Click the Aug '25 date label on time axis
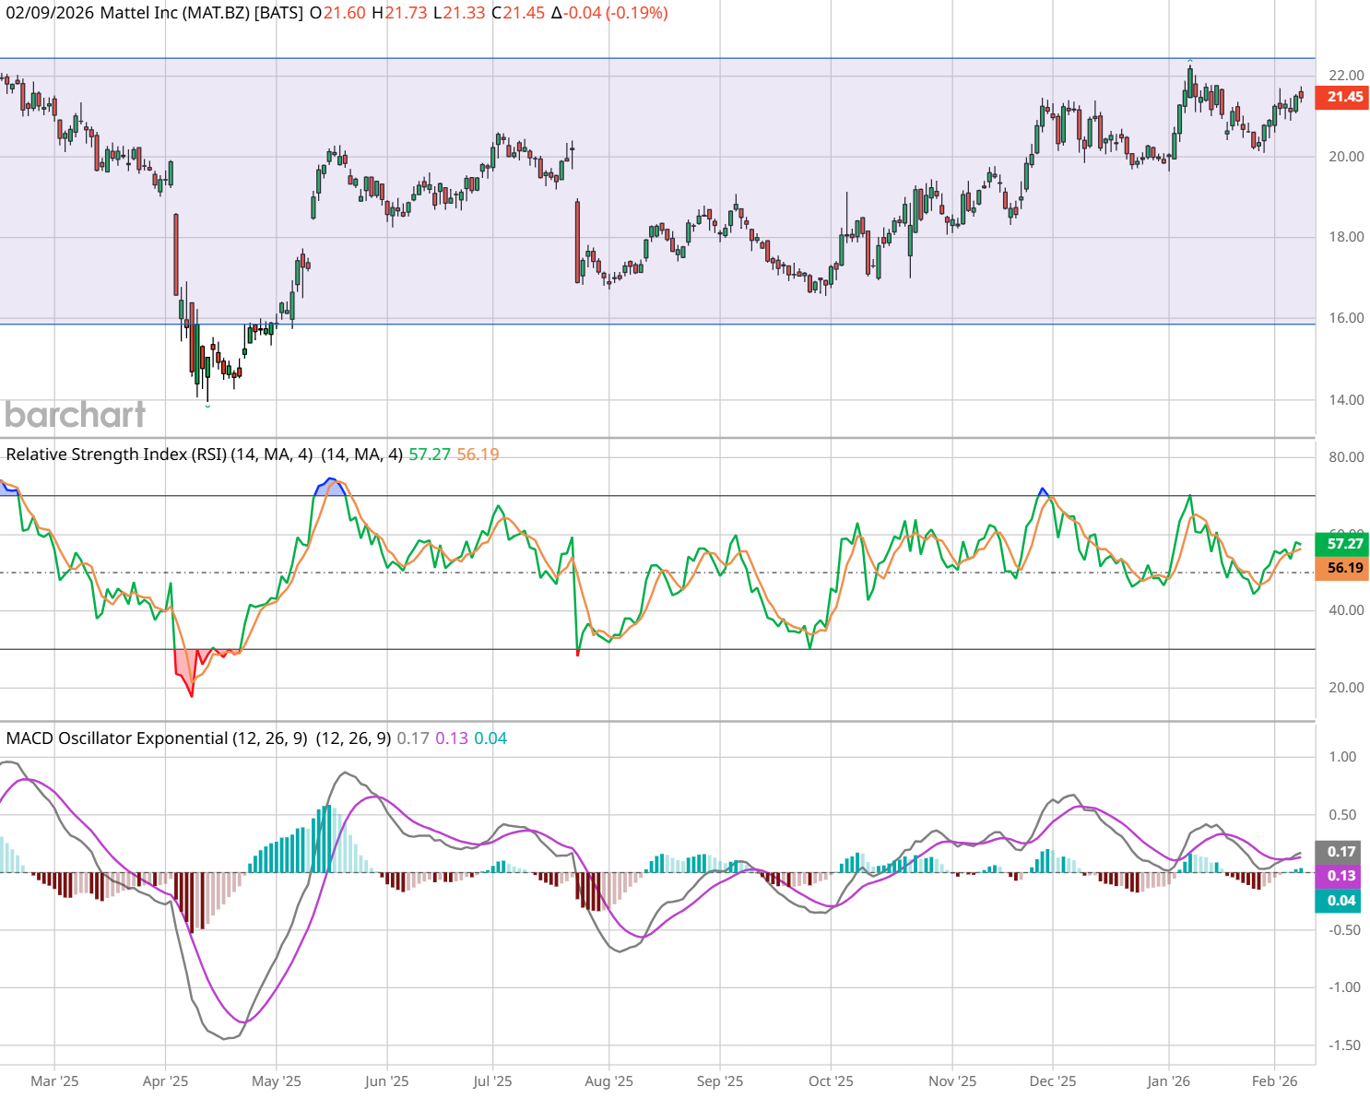The width and height of the screenshot is (1370, 1098). (608, 1081)
